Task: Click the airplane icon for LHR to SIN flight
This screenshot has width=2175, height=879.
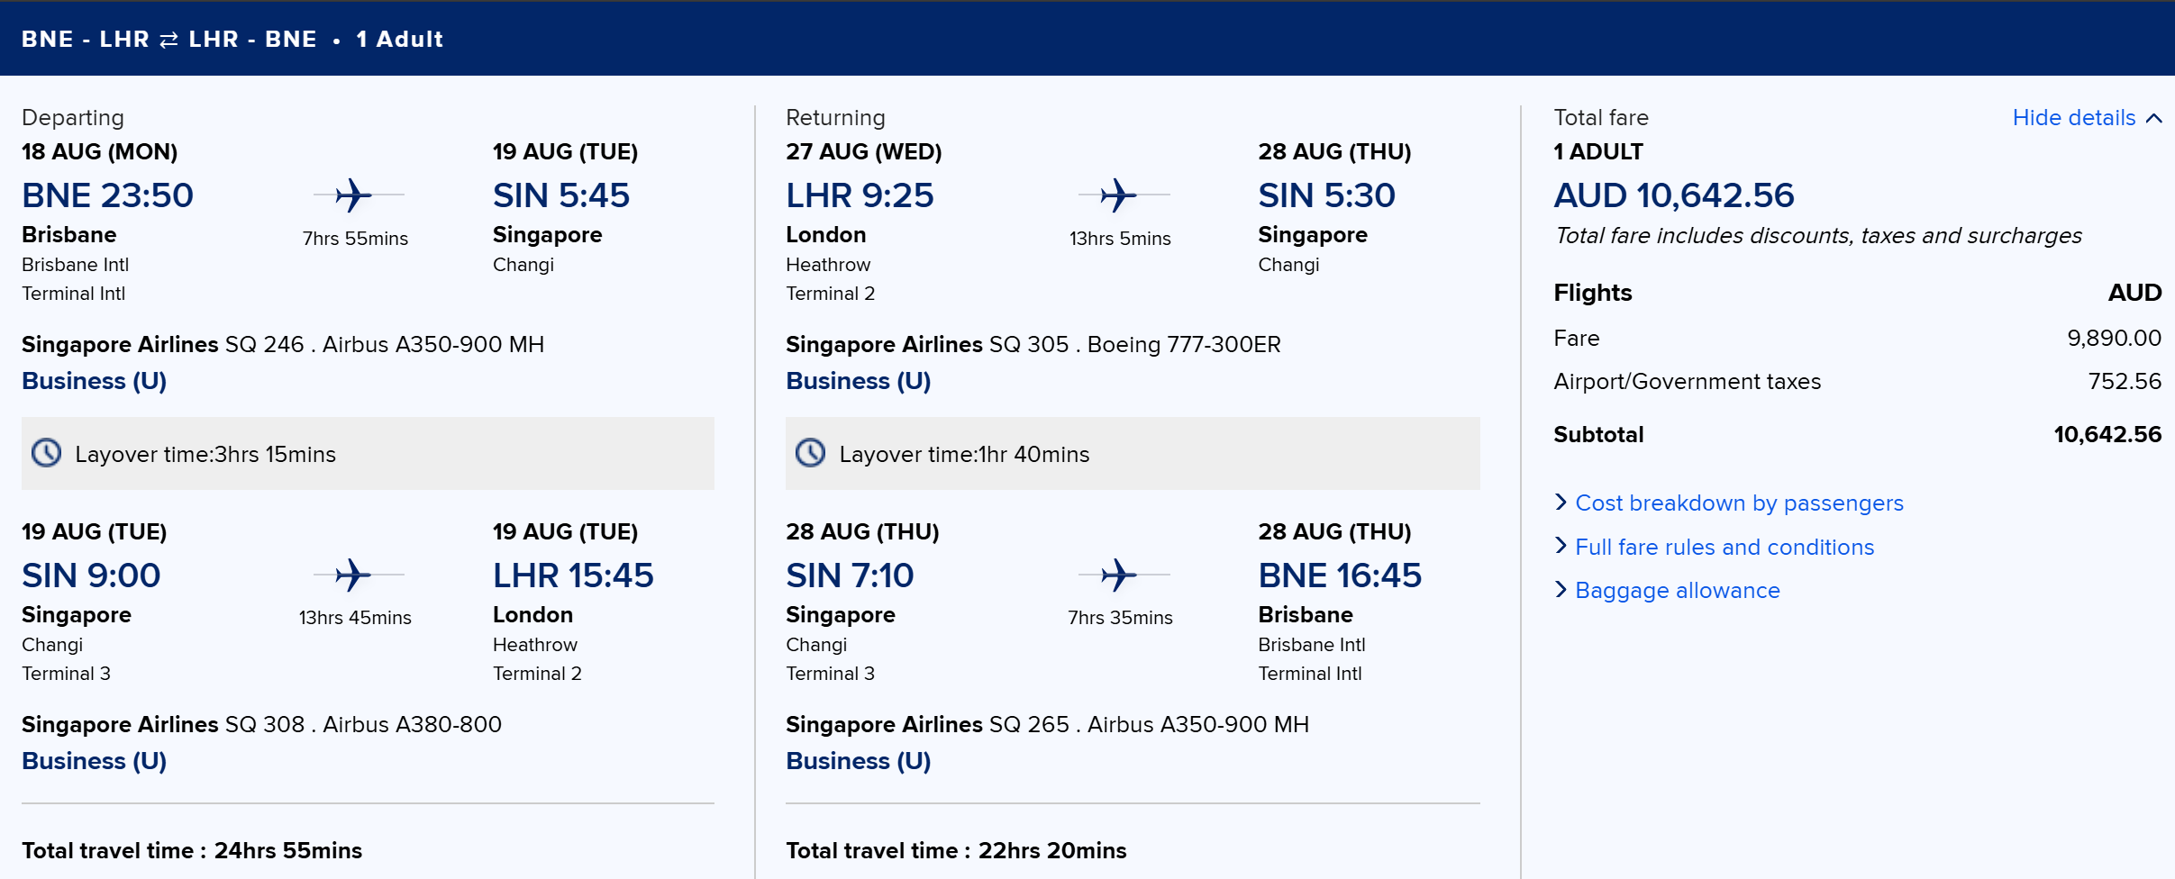Action: point(1118,195)
